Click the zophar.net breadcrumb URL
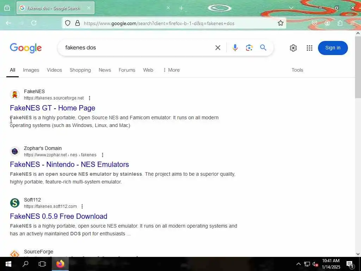Screen dimensions: 361x271 point(60,155)
